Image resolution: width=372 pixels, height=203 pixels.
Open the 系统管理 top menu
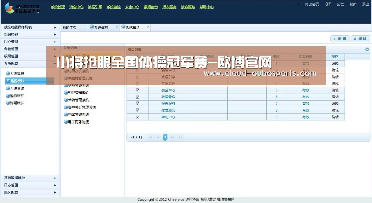tap(58, 7)
